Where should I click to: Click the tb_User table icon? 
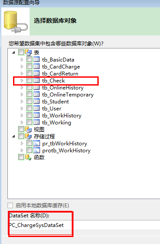[x=37, y=108]
